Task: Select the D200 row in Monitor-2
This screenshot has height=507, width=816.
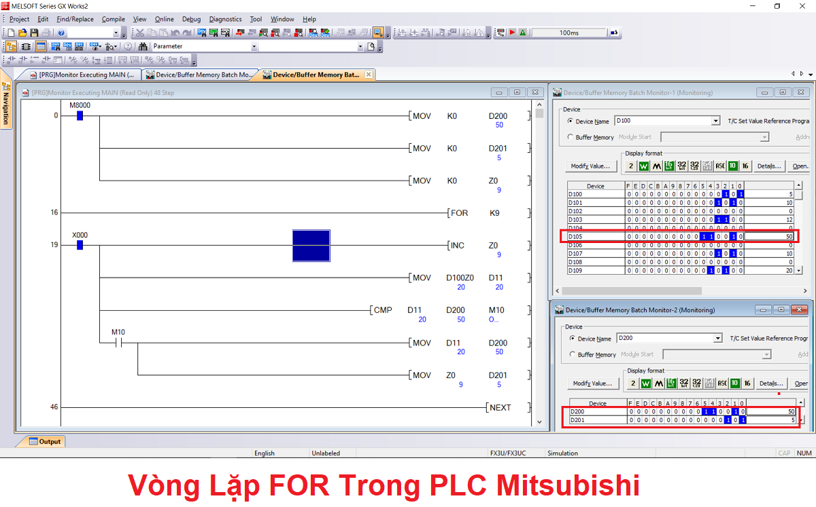Action: 683,411
